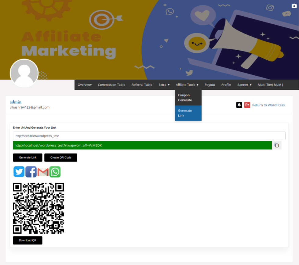
Task: Go to Commission Table
Action: coord(111,85)
